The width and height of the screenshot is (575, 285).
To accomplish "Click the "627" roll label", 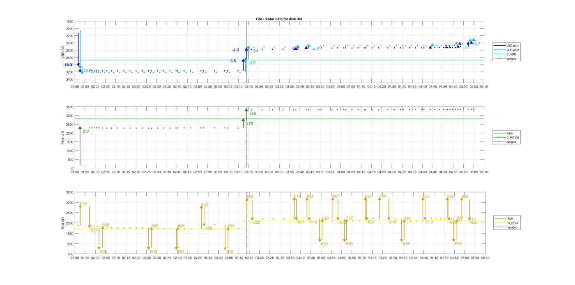I will coord(350,218).
